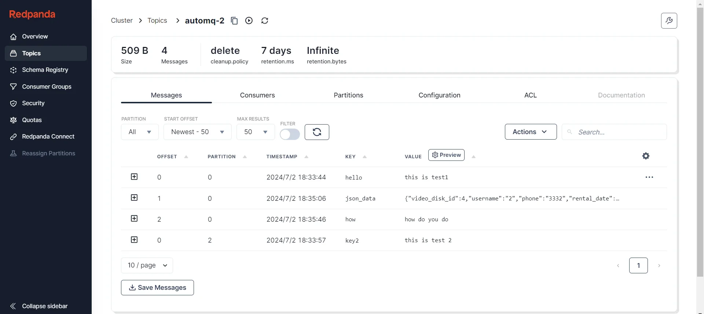Enable the Filter toggle switch
704x314 pixels.
290,134
